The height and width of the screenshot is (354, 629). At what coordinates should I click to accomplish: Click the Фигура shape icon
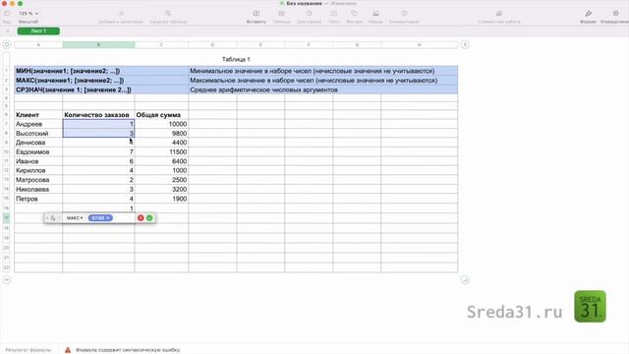[x=354, y=14]
